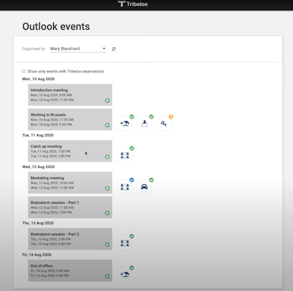Click the dropdown arrow in Organised by field
This screenshot has width=293, height=291.
click(x=104, y=48)
